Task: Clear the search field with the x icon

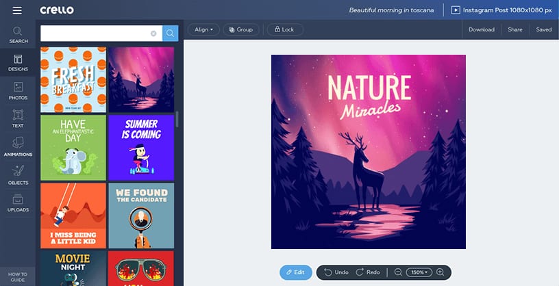Action: pos(153,34)
